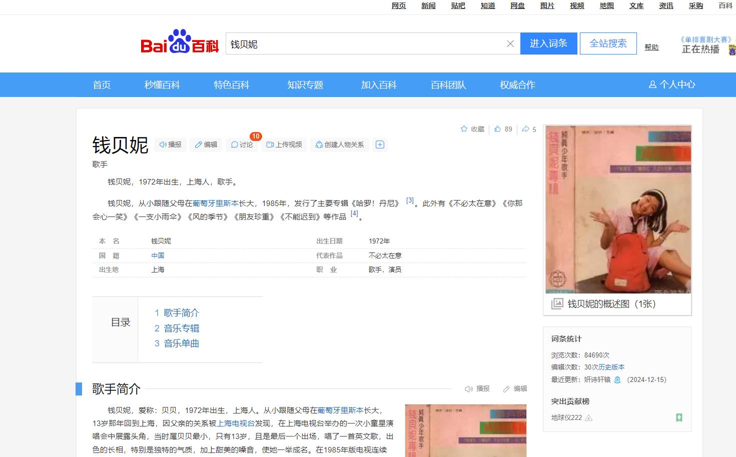Go to 文库 in top links

(x=636, y=5)
